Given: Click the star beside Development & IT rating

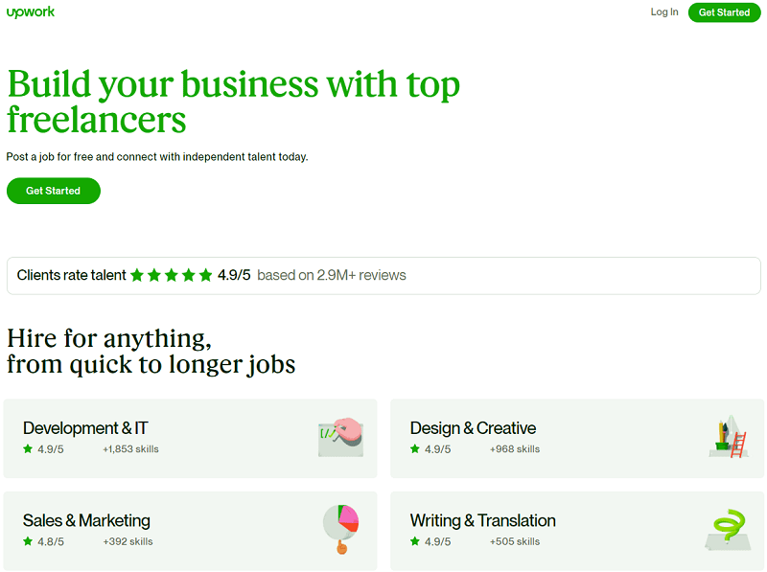Looking at the screenshot, I should coord(28,448).
